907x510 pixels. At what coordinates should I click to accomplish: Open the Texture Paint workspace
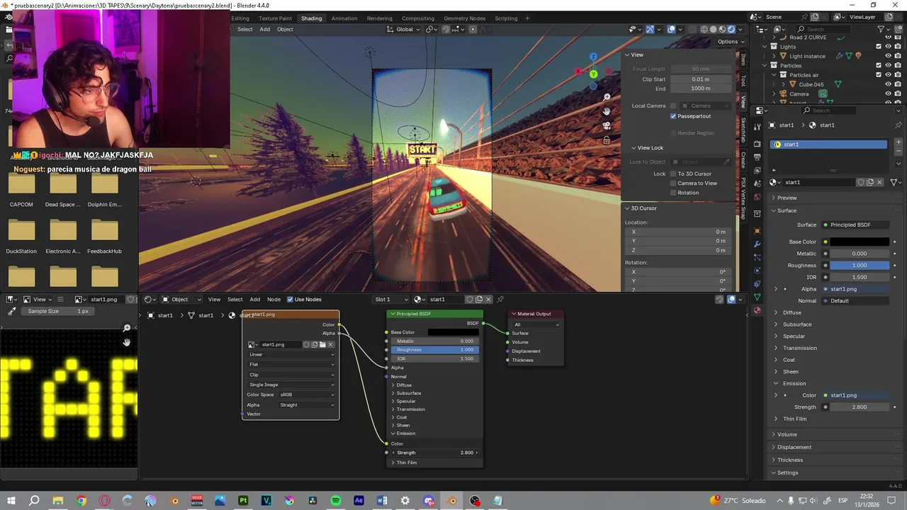point(275,18)
